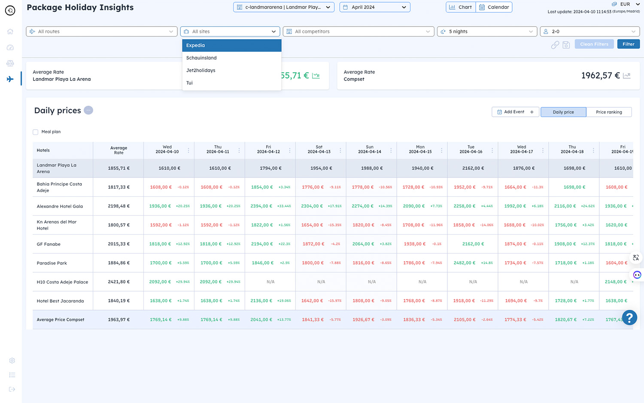Click the copy link chain icon
This screenshot has width=644, height=403.
[555, 45]
